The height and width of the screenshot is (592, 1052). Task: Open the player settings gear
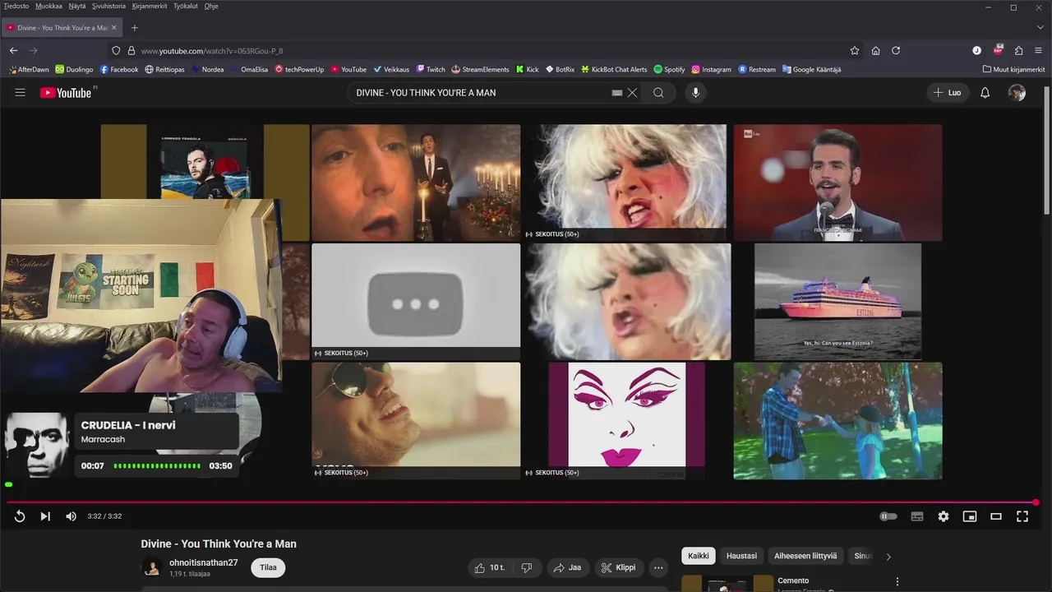coord(944,516)
